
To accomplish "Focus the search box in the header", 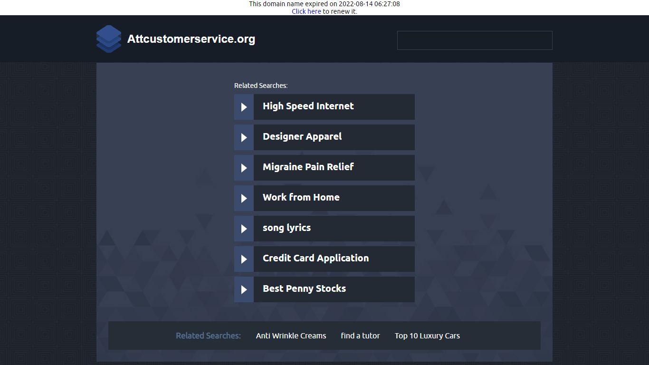I will (475, 40).
